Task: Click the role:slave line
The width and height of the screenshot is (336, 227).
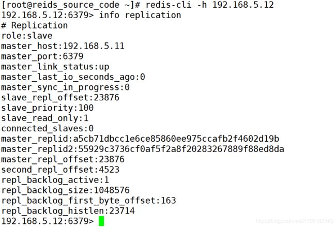Action: pos(27,36)
